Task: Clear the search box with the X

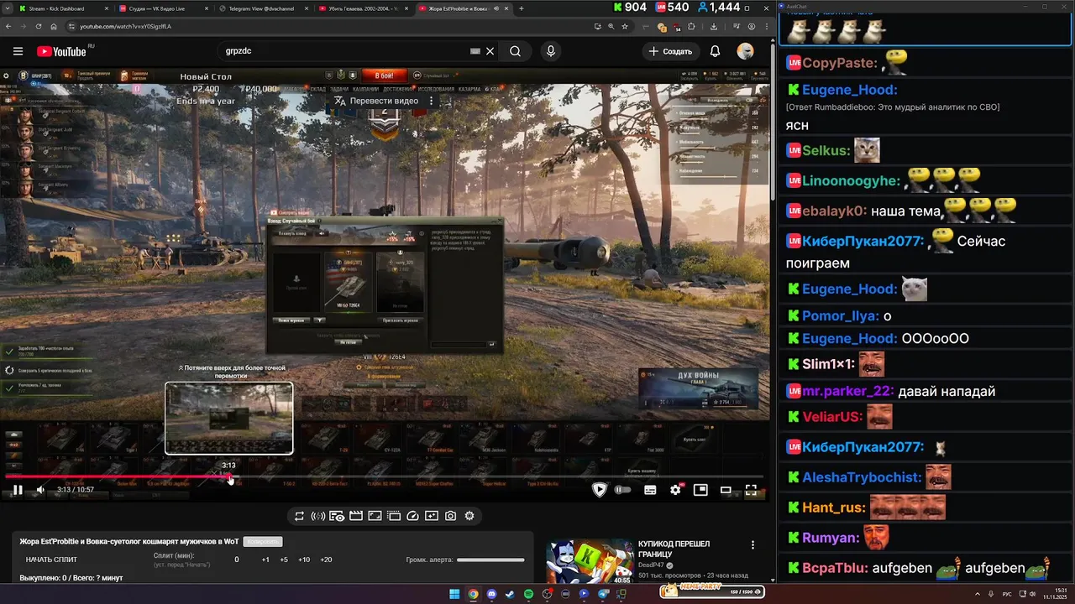Action: 490,51
